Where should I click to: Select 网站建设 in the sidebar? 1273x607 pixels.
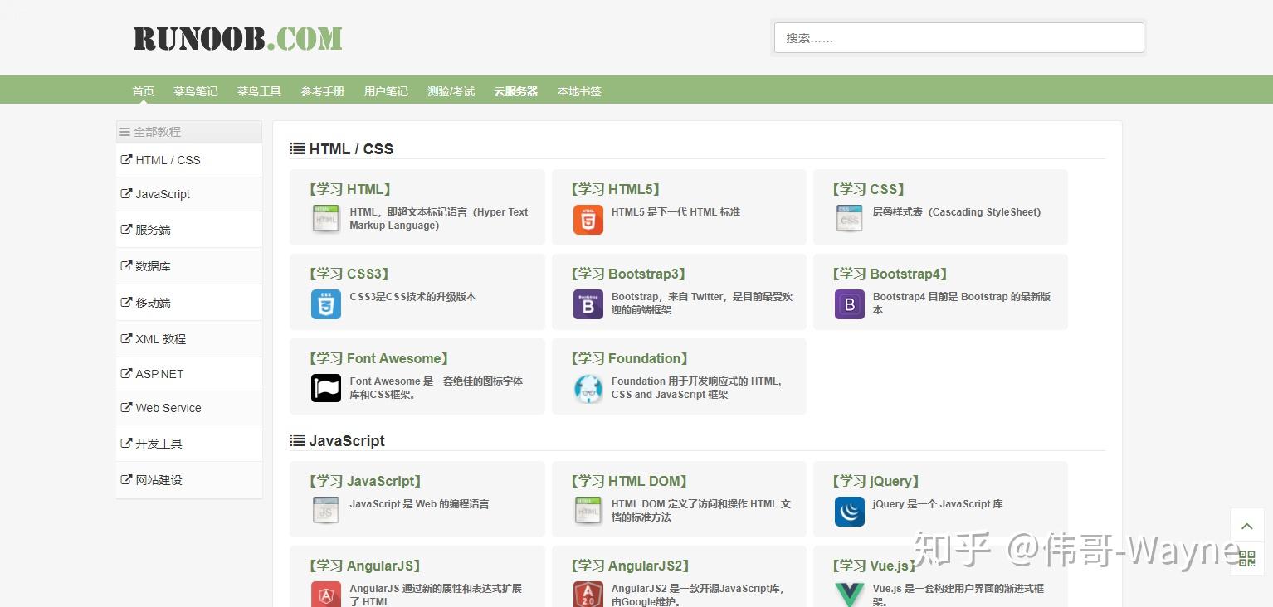coord(189,480)
